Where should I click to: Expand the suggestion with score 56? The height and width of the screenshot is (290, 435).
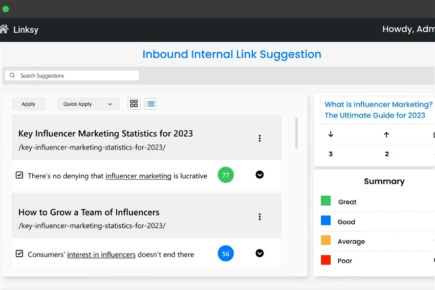259,253
